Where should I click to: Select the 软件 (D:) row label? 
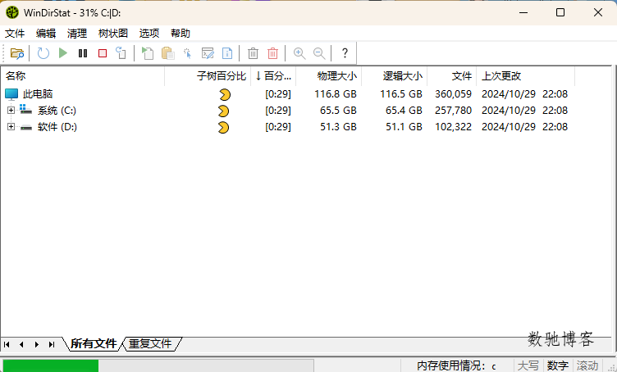click(x=57, y=127)
